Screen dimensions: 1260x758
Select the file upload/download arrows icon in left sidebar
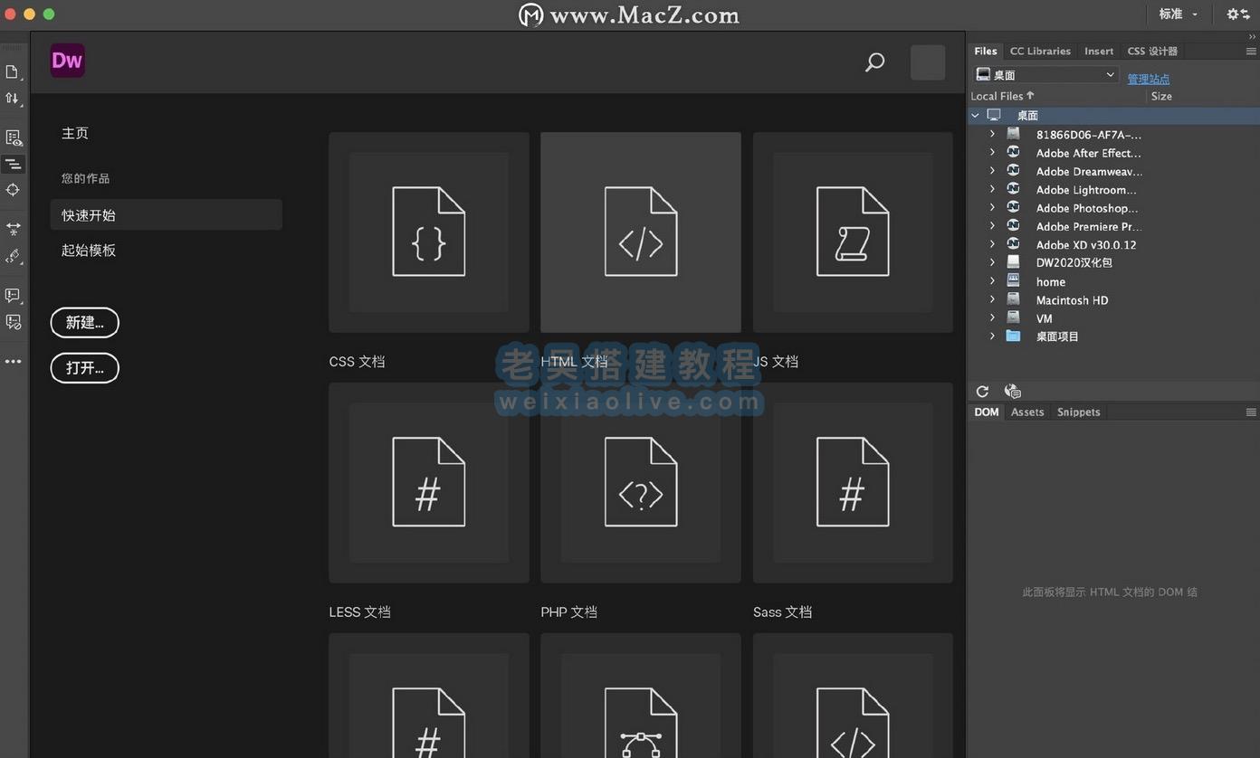point(13,99)
